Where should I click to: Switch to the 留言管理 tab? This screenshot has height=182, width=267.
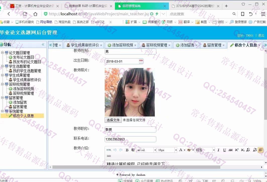tap(214, 45)
